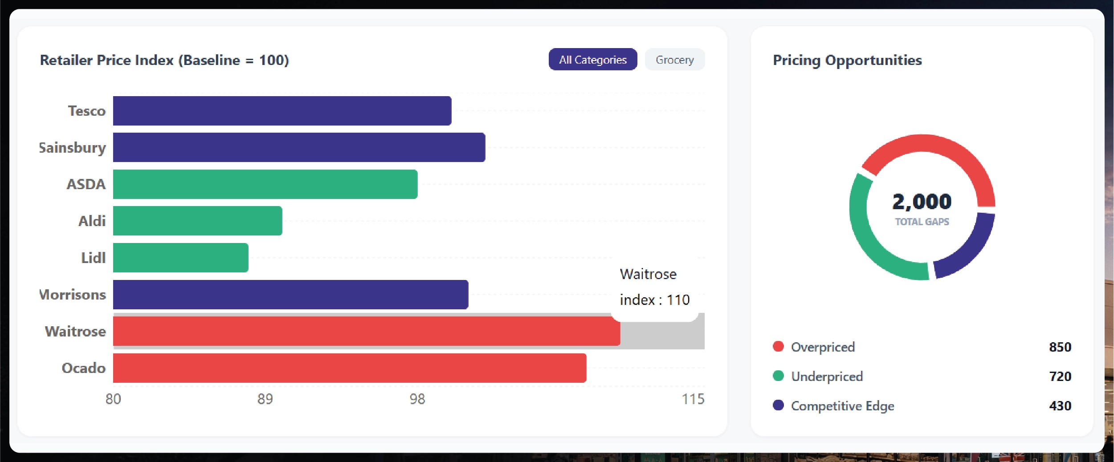Click the highlighted red Waitrose bar

(x=366, y=332)
